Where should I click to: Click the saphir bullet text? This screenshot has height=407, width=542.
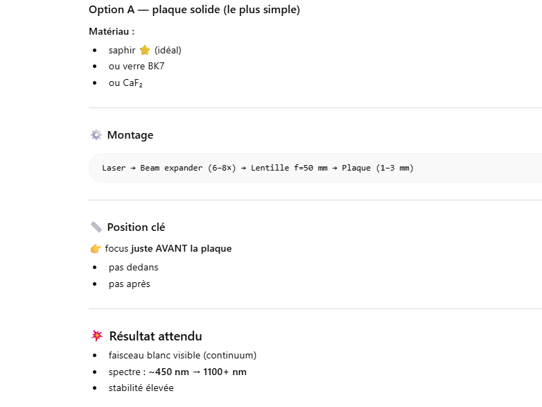pos(122,50)
